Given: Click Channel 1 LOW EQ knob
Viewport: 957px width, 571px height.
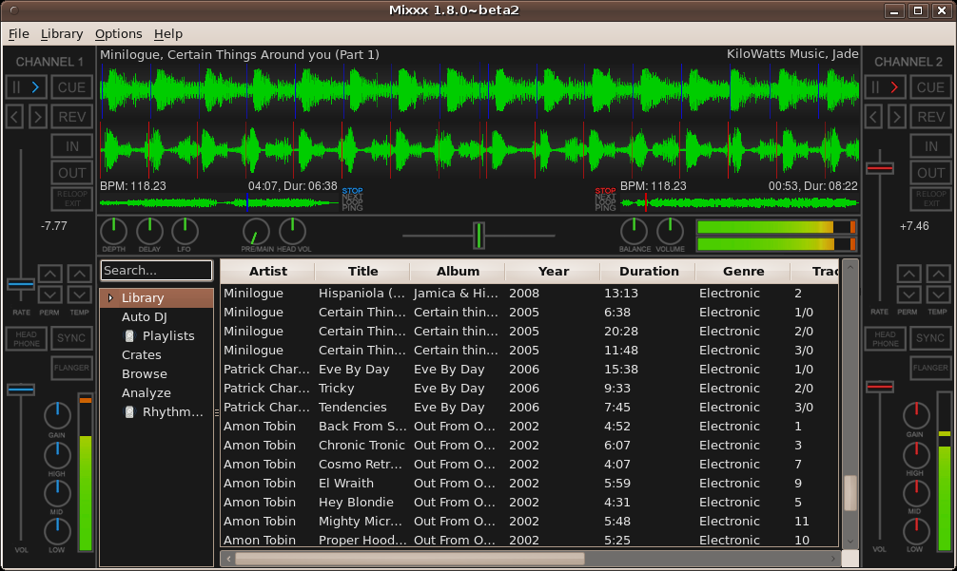Looking at the screenshot, I should pyautogui.click(x=57, y=531).
